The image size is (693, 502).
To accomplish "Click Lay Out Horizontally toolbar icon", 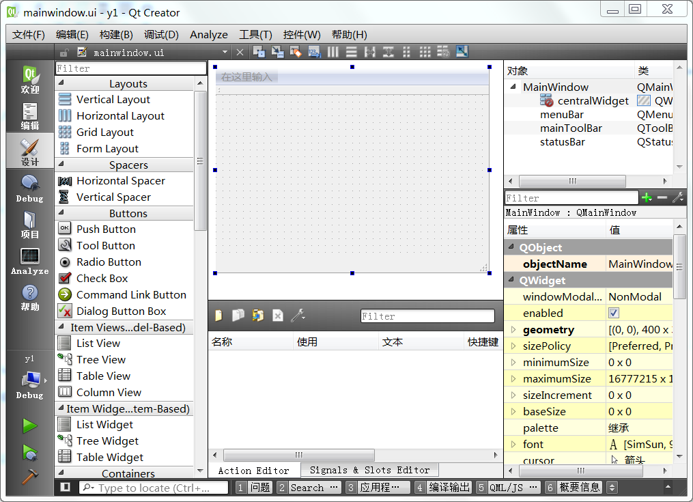I will 334,52.
